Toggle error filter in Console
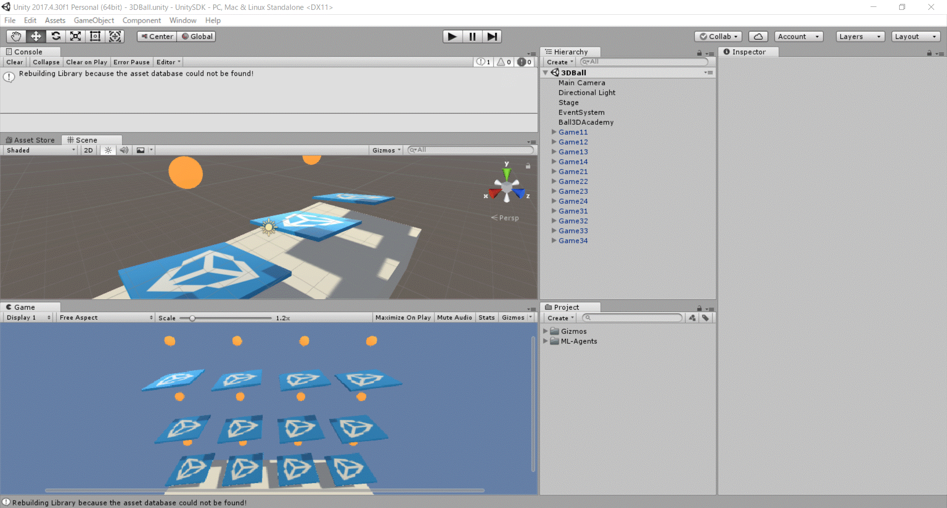Image resolution: width=947 pixels, height=508 pixels. click(x=524, y=62)
